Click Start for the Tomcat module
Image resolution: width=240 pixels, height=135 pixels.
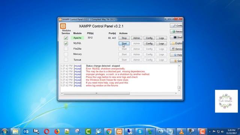124,60
